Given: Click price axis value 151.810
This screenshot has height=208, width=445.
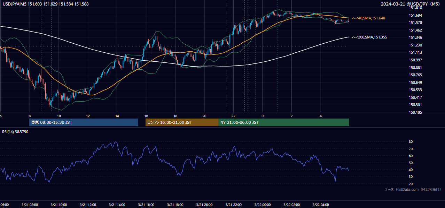Looking at the screenshot, I should pos(415,8).
